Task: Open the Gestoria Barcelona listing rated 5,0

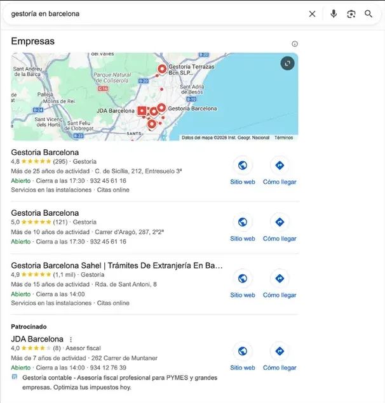Action: pos(44,213)
